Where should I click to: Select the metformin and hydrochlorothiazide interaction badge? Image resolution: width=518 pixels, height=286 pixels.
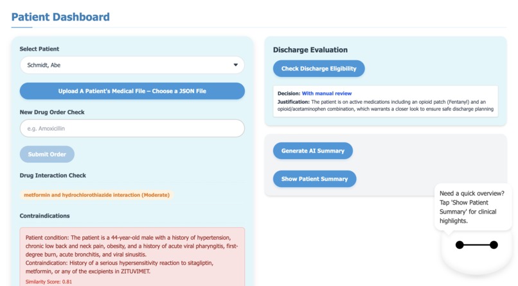coord(96,194)
